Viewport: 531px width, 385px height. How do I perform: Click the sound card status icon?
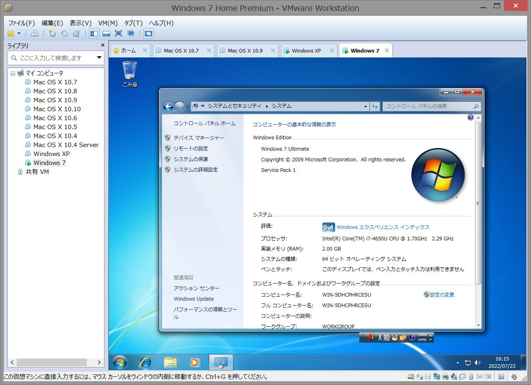(x=454, y=377)
